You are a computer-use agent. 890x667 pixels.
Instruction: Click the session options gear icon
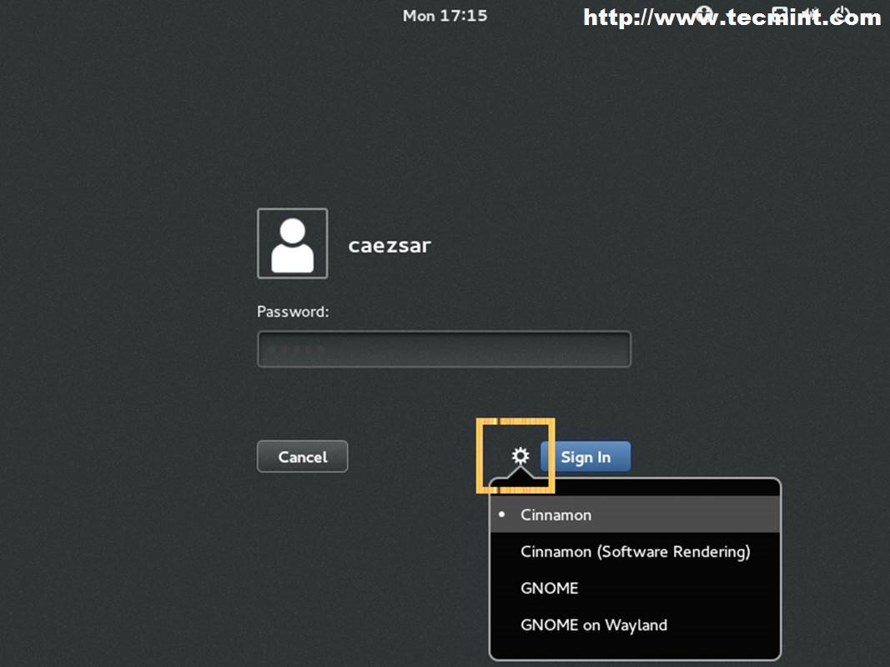tap(520, 456)
